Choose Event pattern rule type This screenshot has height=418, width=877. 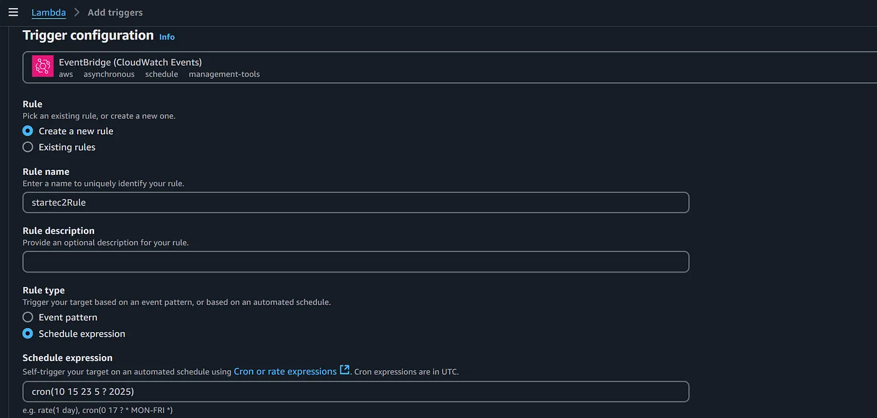(x=60, y=317)
